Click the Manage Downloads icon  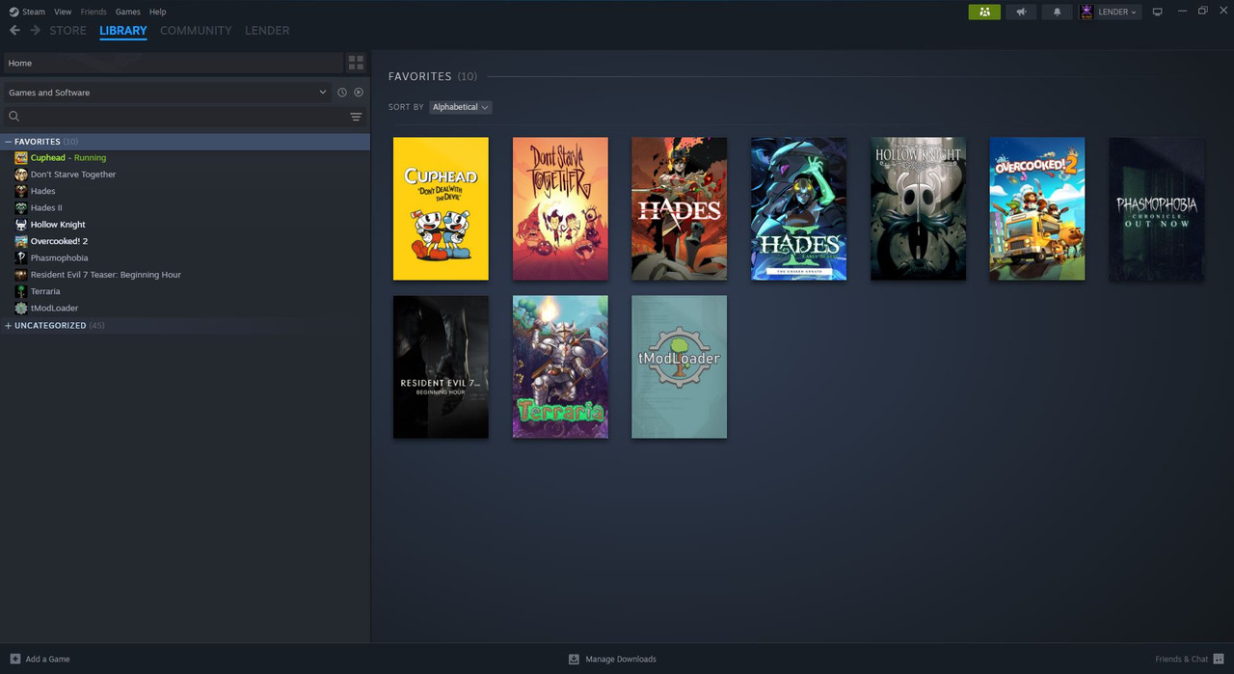(574, 659)
